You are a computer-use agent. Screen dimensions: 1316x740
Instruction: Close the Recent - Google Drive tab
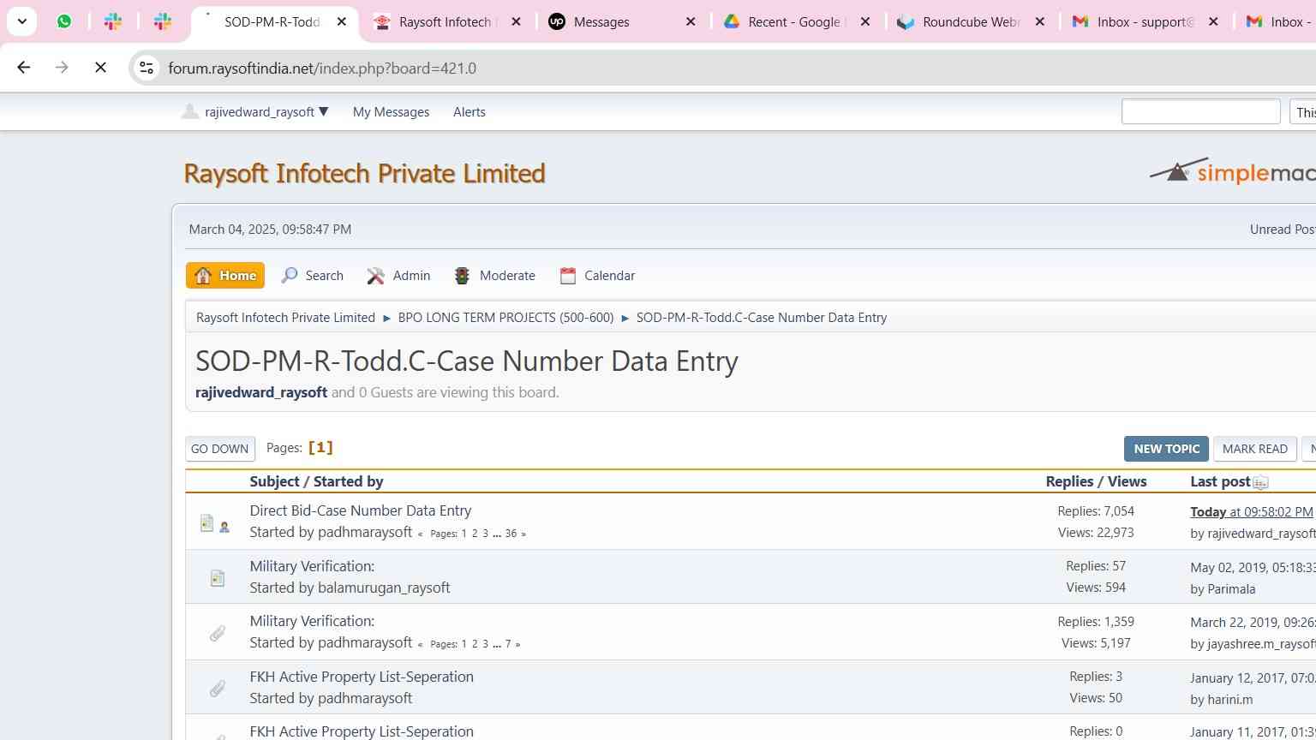[865, 21]
